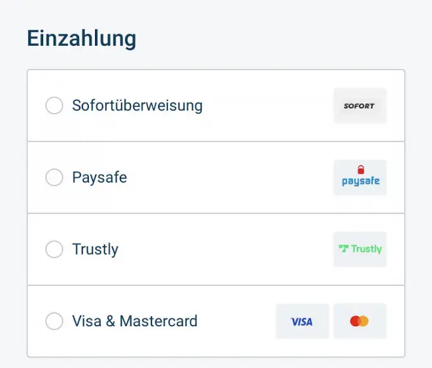The image size is (432, 368).
Task: Click the Visa & Mastercard text label
Action: [x=134, y=321]
